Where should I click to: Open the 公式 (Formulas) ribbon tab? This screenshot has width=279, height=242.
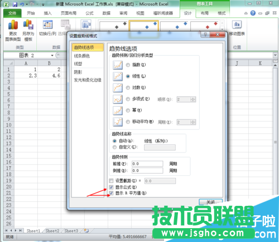pos(89,13)
